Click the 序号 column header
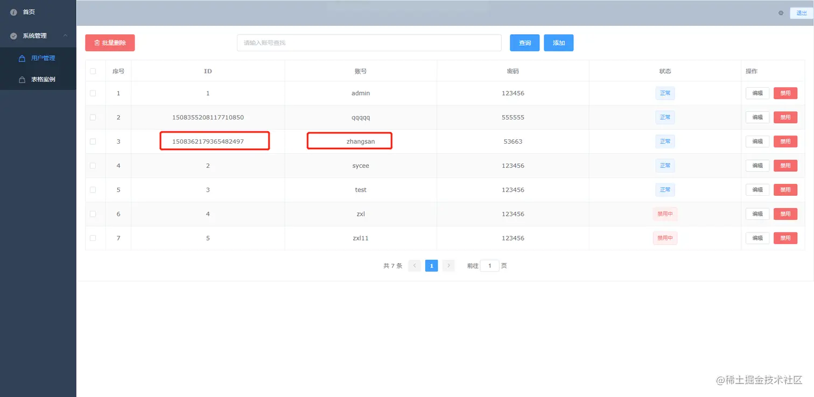This screenshot has width=814, height=397. click(118, 71)
